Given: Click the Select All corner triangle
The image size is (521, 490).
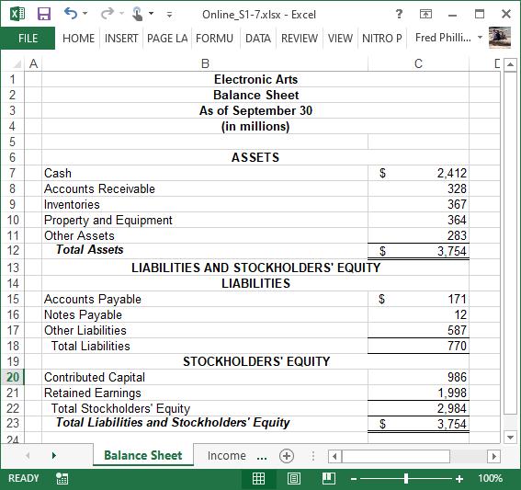Looking at the screenshot, I should click(17, 63).
